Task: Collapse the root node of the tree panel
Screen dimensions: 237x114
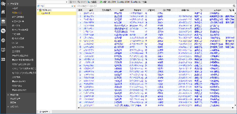Action: point(38,10)
